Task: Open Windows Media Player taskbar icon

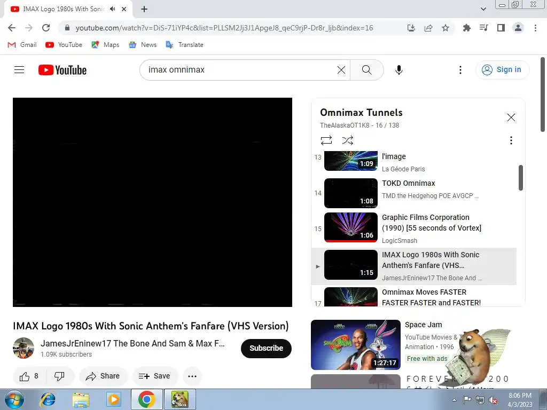Action: pyautogui.click(x=113, y=399)
